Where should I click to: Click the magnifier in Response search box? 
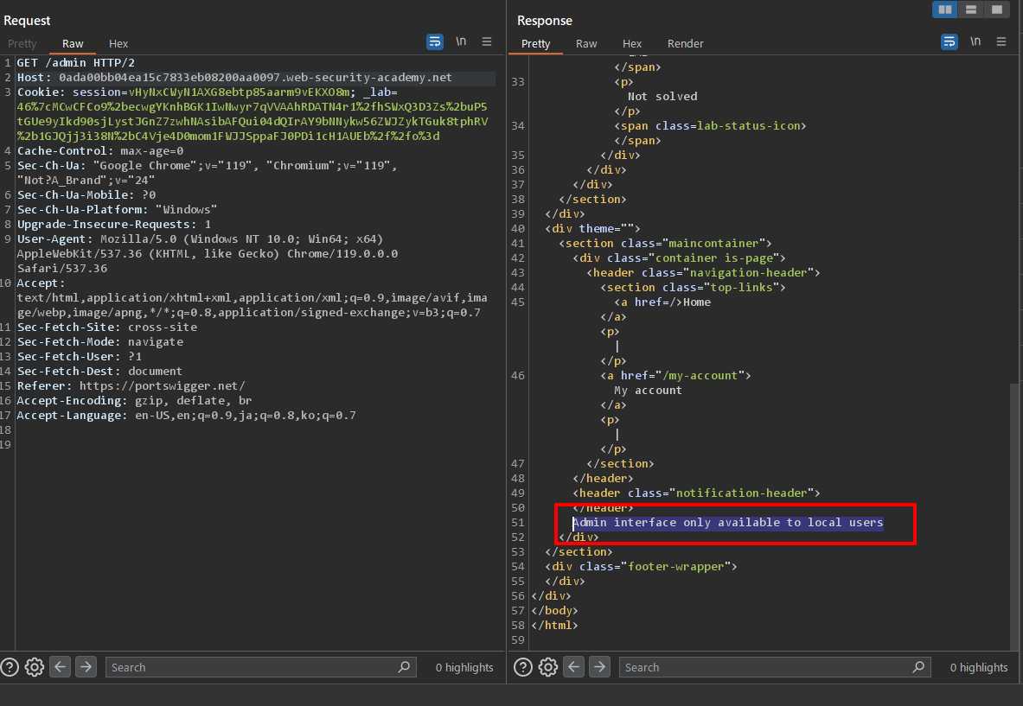click(x=918, y=667)
